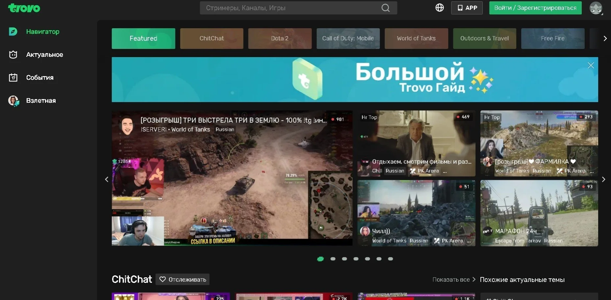This screenshot has width=611, height=300.
Task: Select the Outdoors & Travel tab
Action: tap(484, 38)
